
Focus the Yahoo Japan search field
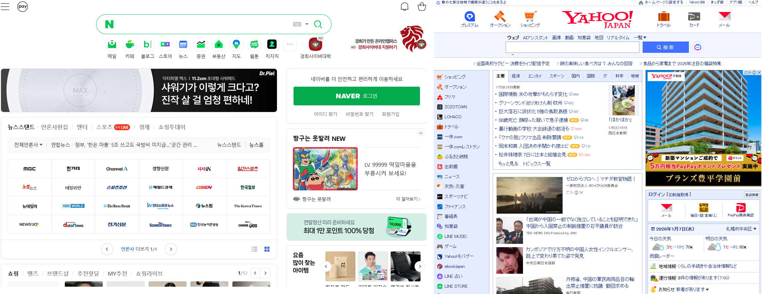[572, 47]
